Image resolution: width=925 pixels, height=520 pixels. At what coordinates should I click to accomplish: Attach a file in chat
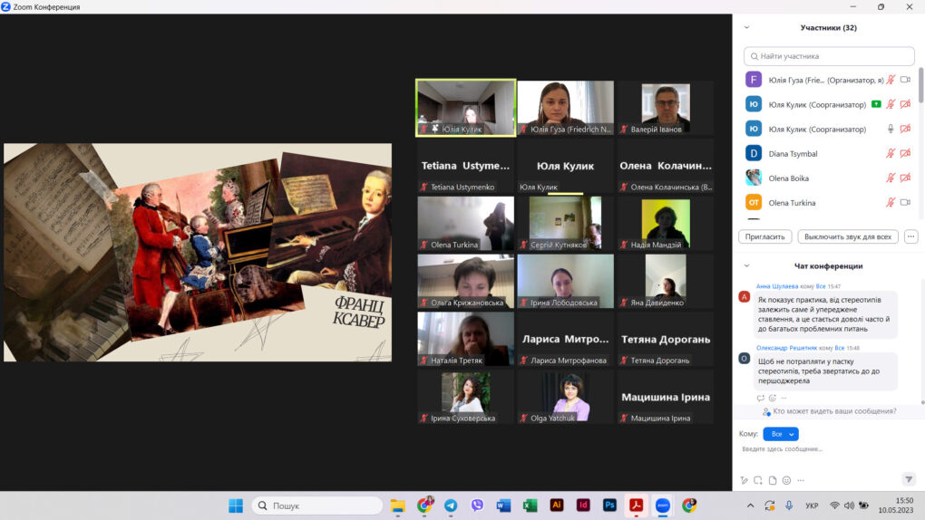pos(773,480)
